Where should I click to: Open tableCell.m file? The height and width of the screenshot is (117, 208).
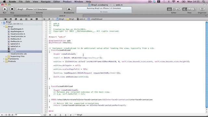[x=15, y=46]
